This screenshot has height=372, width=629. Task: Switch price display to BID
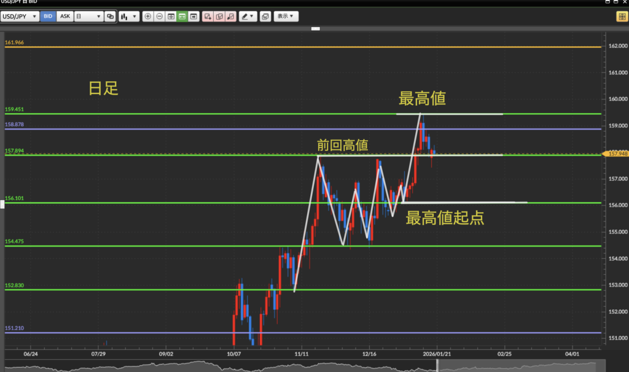(48, 17)
